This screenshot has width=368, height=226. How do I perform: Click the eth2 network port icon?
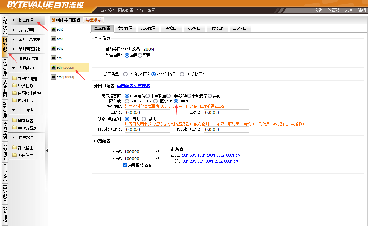click(54, 49)
